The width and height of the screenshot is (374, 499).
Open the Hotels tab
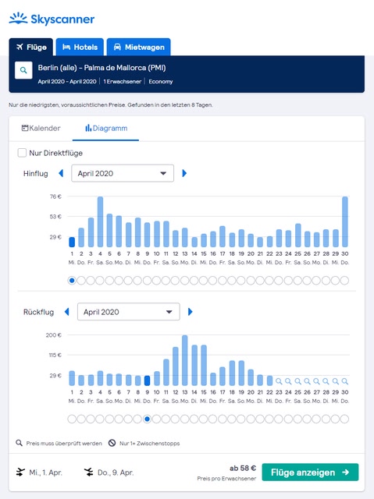tap(80, 47)
